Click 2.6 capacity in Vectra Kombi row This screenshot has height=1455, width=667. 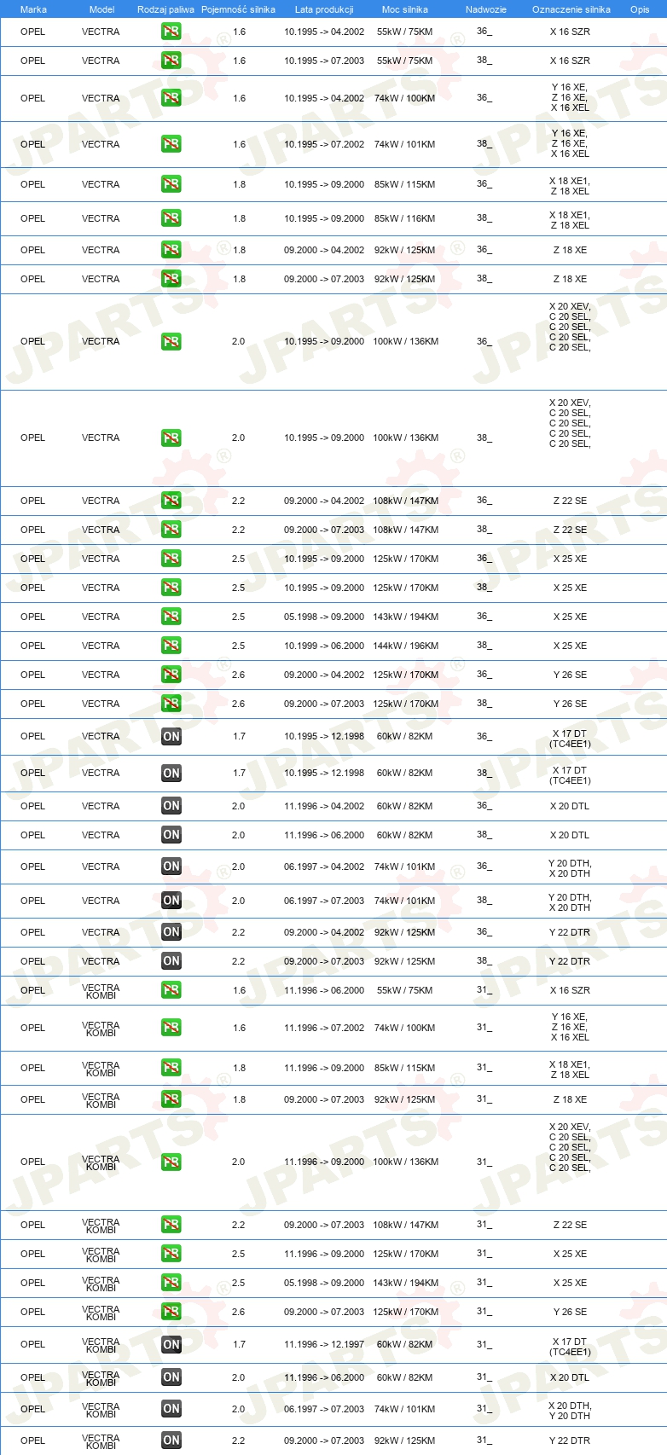239,1312
